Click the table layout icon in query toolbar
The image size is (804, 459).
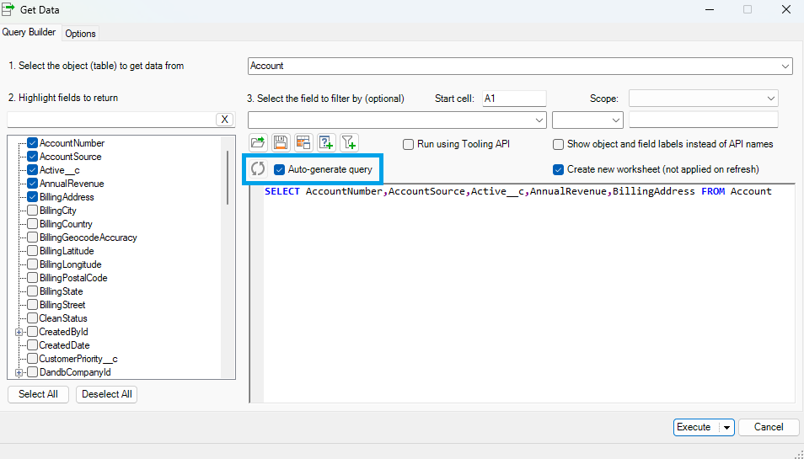(x=303, y=143)
